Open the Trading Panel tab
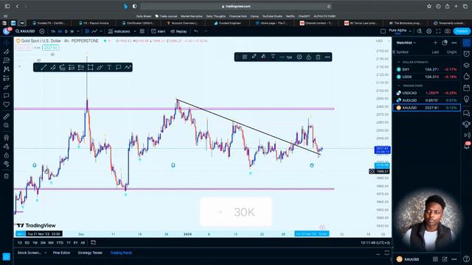The width and height of the screenshot is (472, 265). (121, 252)
